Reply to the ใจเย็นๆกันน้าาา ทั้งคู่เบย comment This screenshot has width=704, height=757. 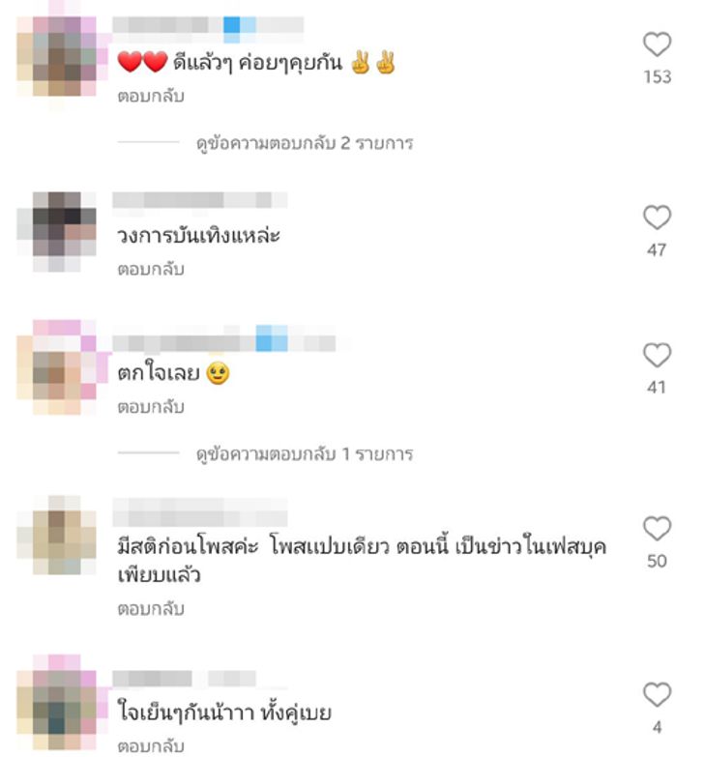(151, 746)
